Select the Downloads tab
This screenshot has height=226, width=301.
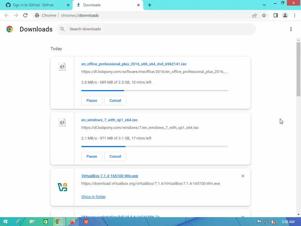tap(108, 5)
